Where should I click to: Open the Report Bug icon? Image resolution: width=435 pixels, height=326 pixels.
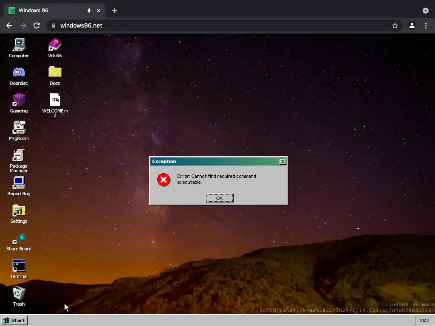19,186
